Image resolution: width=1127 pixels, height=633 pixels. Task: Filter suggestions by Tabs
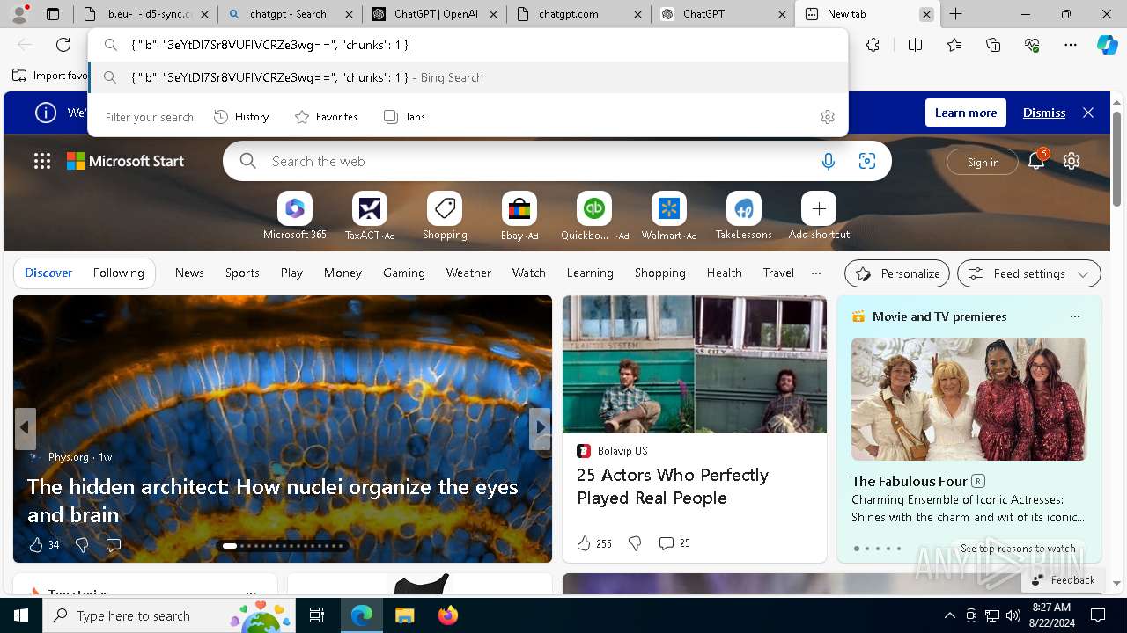pyautogui.click(x=405, y=117)
